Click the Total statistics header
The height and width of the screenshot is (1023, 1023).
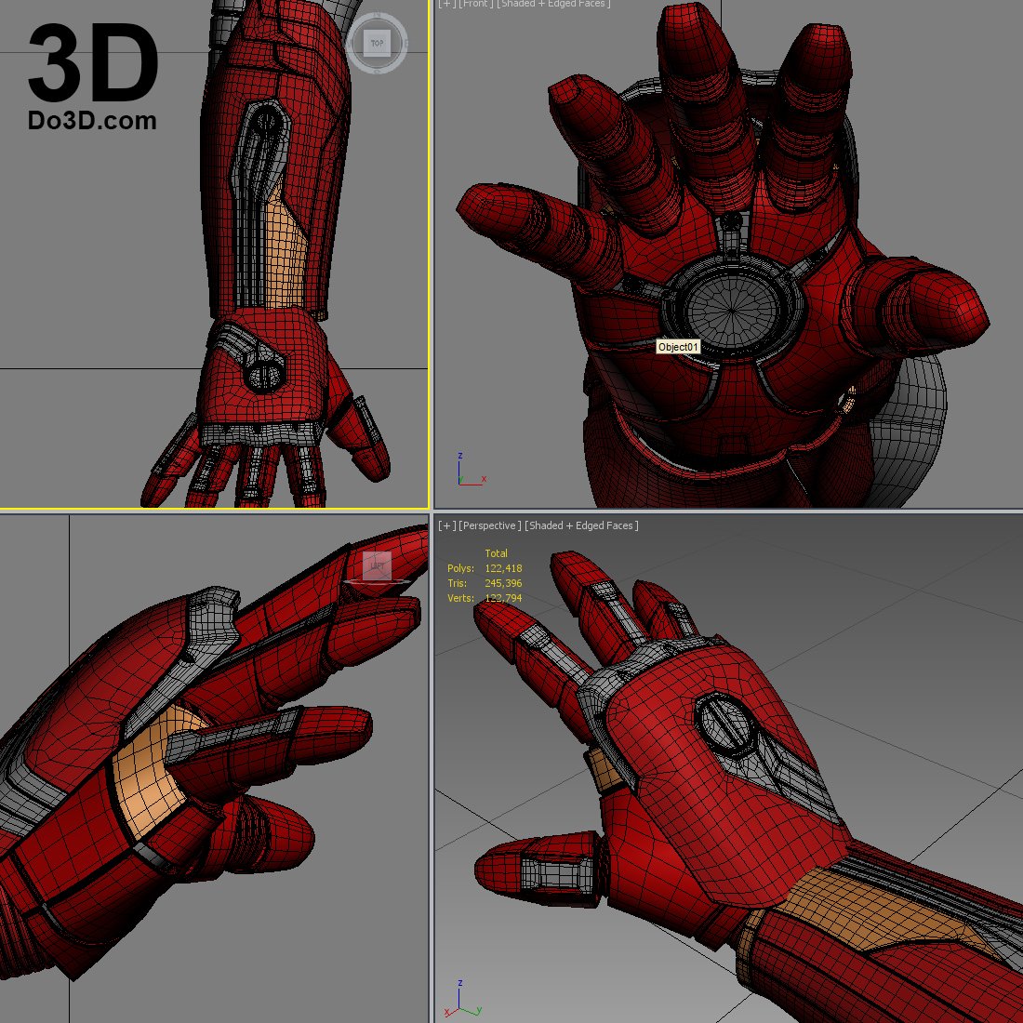(496, 553)
